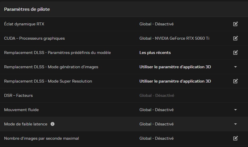Show info for Mode de faible latence
This screenshot has height=147, width=248.
click(x=52, y=124)
